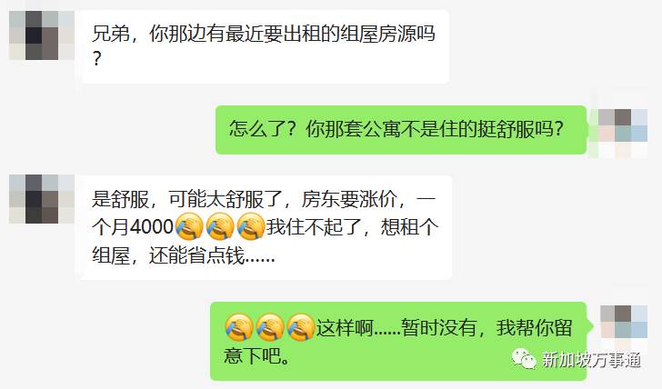662x389 pixels.
Task: Click middle crying emoji in 4000 message
Action: (x=220, y=227)
